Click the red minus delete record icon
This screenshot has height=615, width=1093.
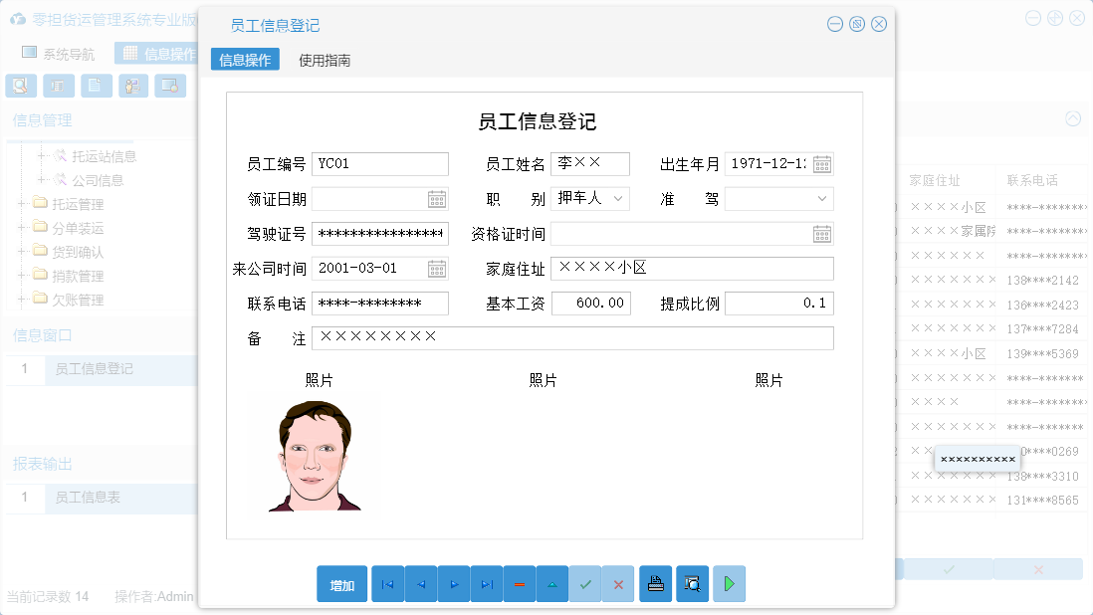tap(519, 584)
